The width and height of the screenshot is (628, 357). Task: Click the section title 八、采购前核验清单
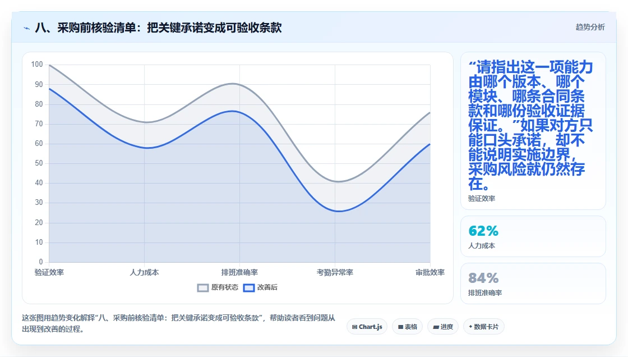(x=158, y=28)
